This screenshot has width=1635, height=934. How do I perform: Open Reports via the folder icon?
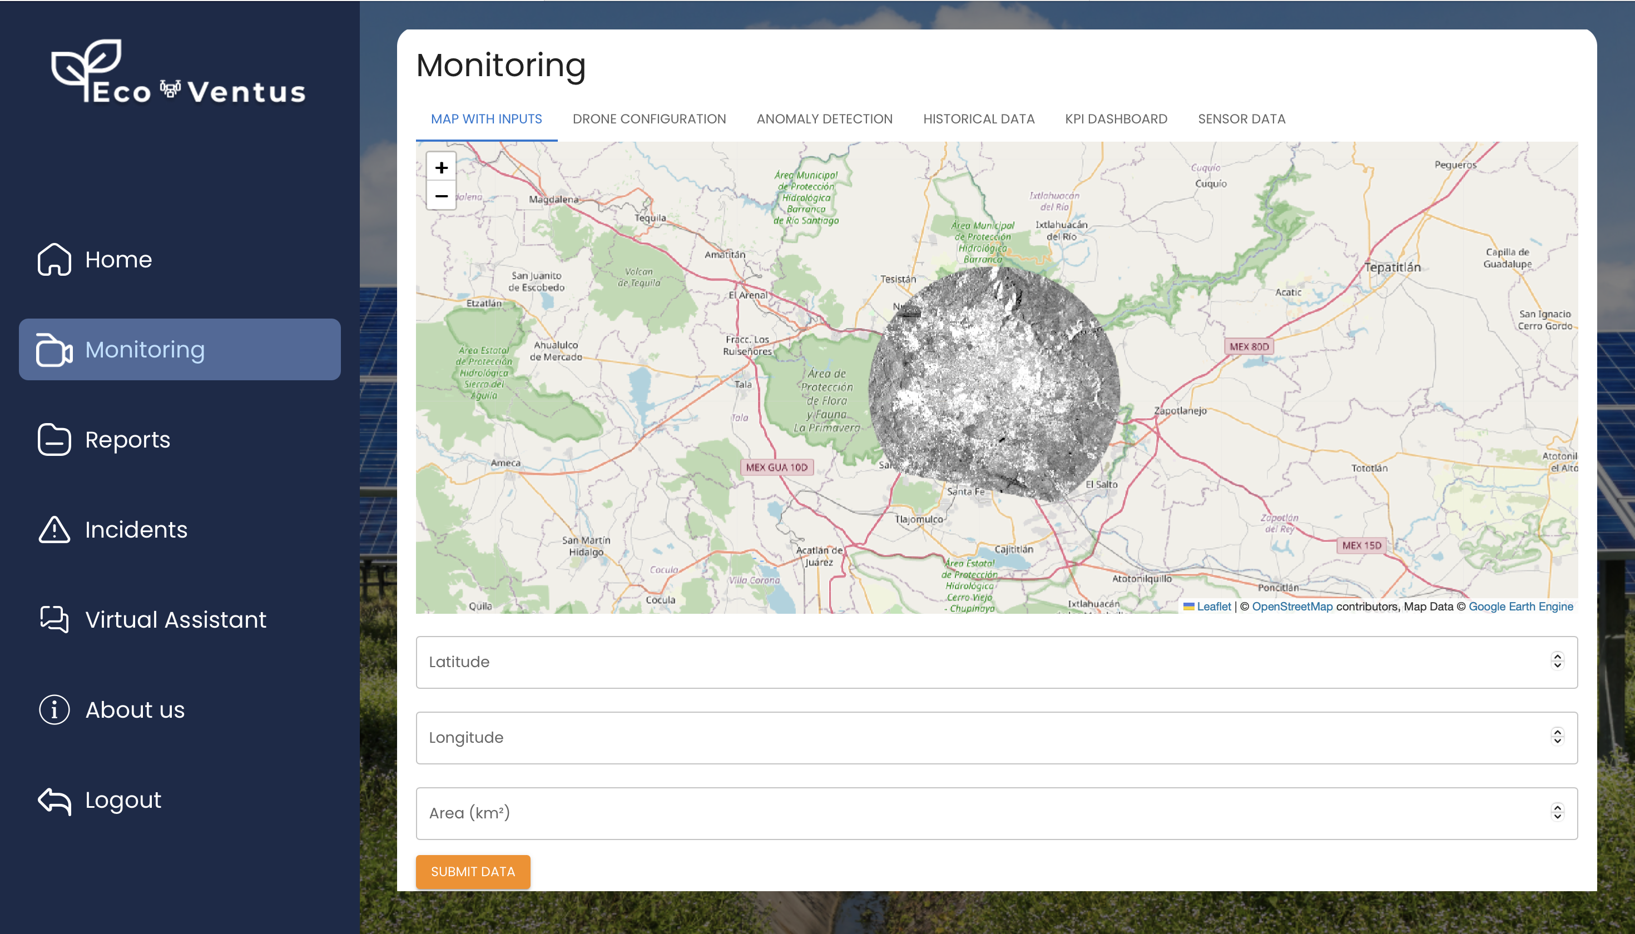click(x=53, y=440)
